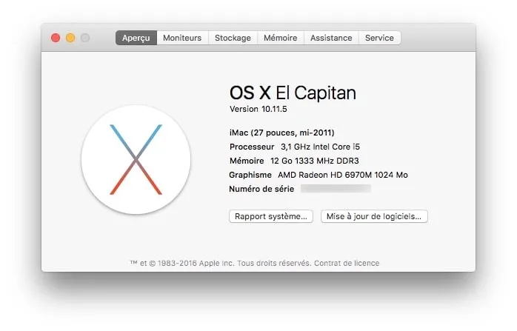
Task: Click the Numéro de série label
Action: click(261, 189)
